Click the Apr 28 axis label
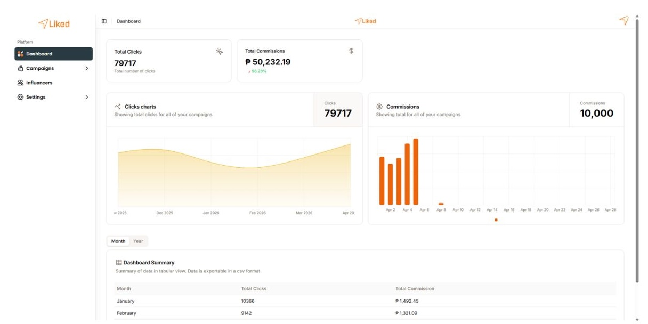The height and width of the screenshot is (324, 648). coord(610,210)
